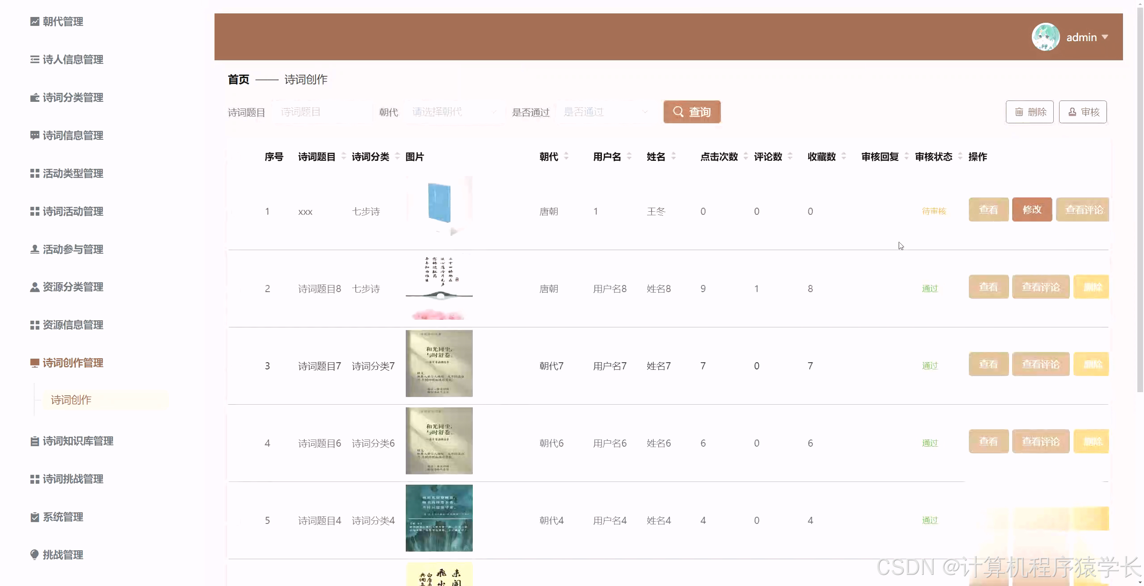This screenshot has height=586, width=1144.
Task: Open the 请选择朝代 dynasty dropdown
Action: (x=451, y=112)
